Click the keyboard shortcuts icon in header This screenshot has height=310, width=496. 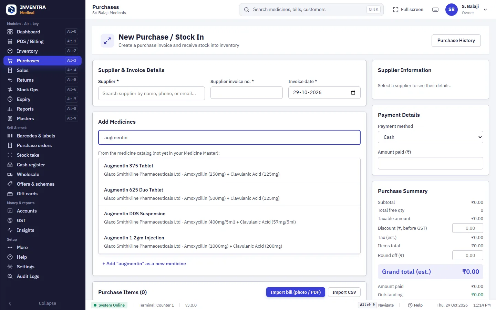click(x=435, y=10)
